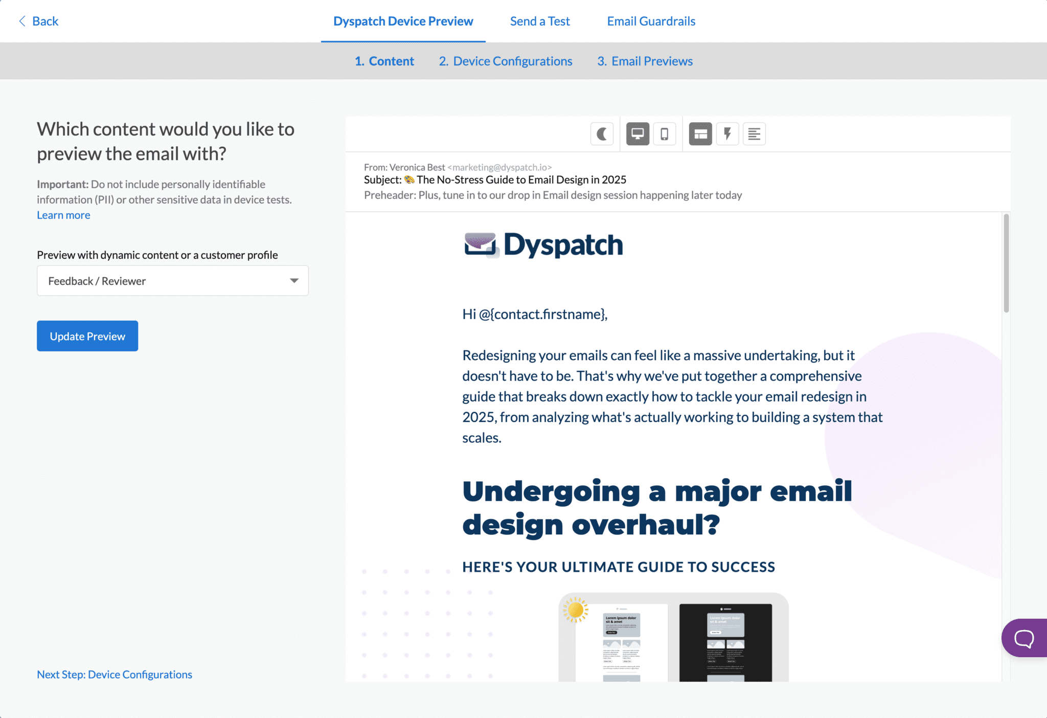Image resolution: width=1047 pixels, height=718 pixels.
Task: Go to Next Step: Device Configurations
Action: click(114, 674)
